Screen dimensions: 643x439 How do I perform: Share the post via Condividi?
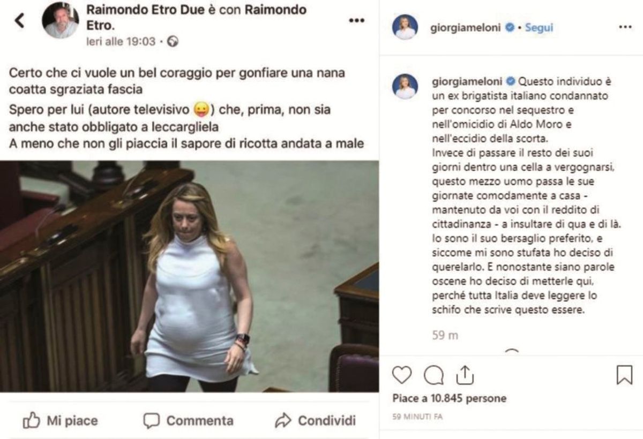pos(315,421)
